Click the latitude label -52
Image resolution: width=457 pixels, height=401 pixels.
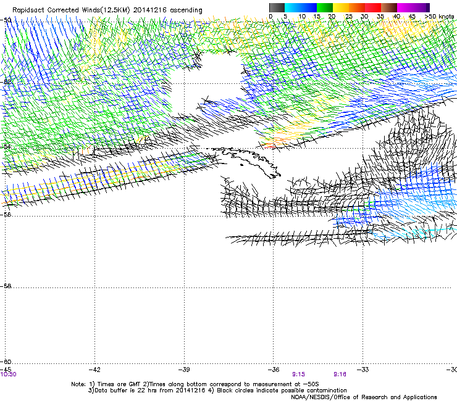pos(6,82)
